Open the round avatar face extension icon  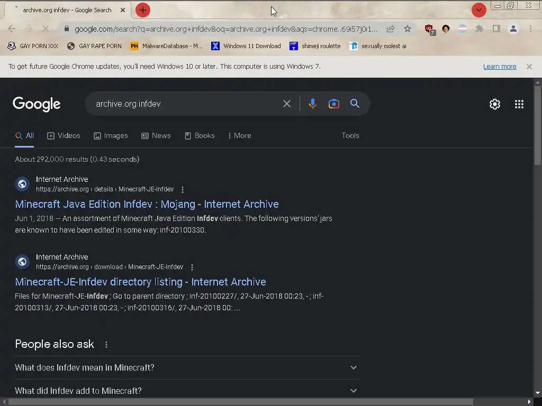(446, 29)
